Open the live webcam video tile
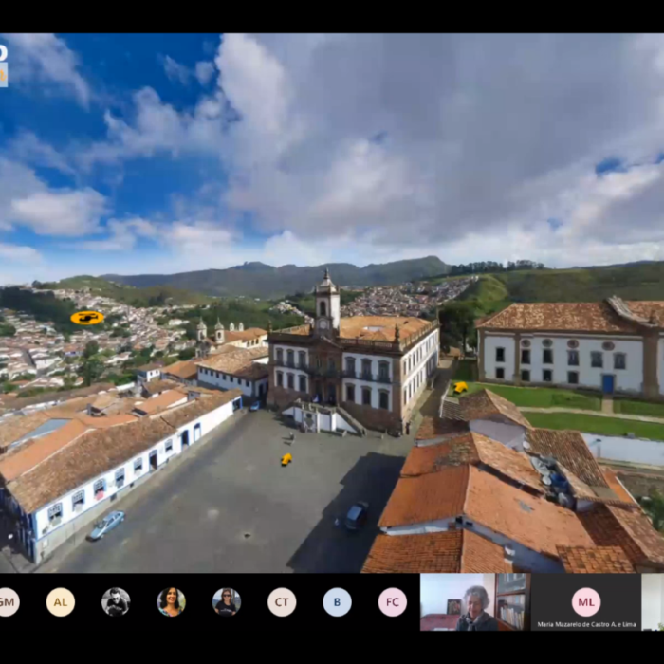The image size is (664, 664). click(x=474, y=602)
